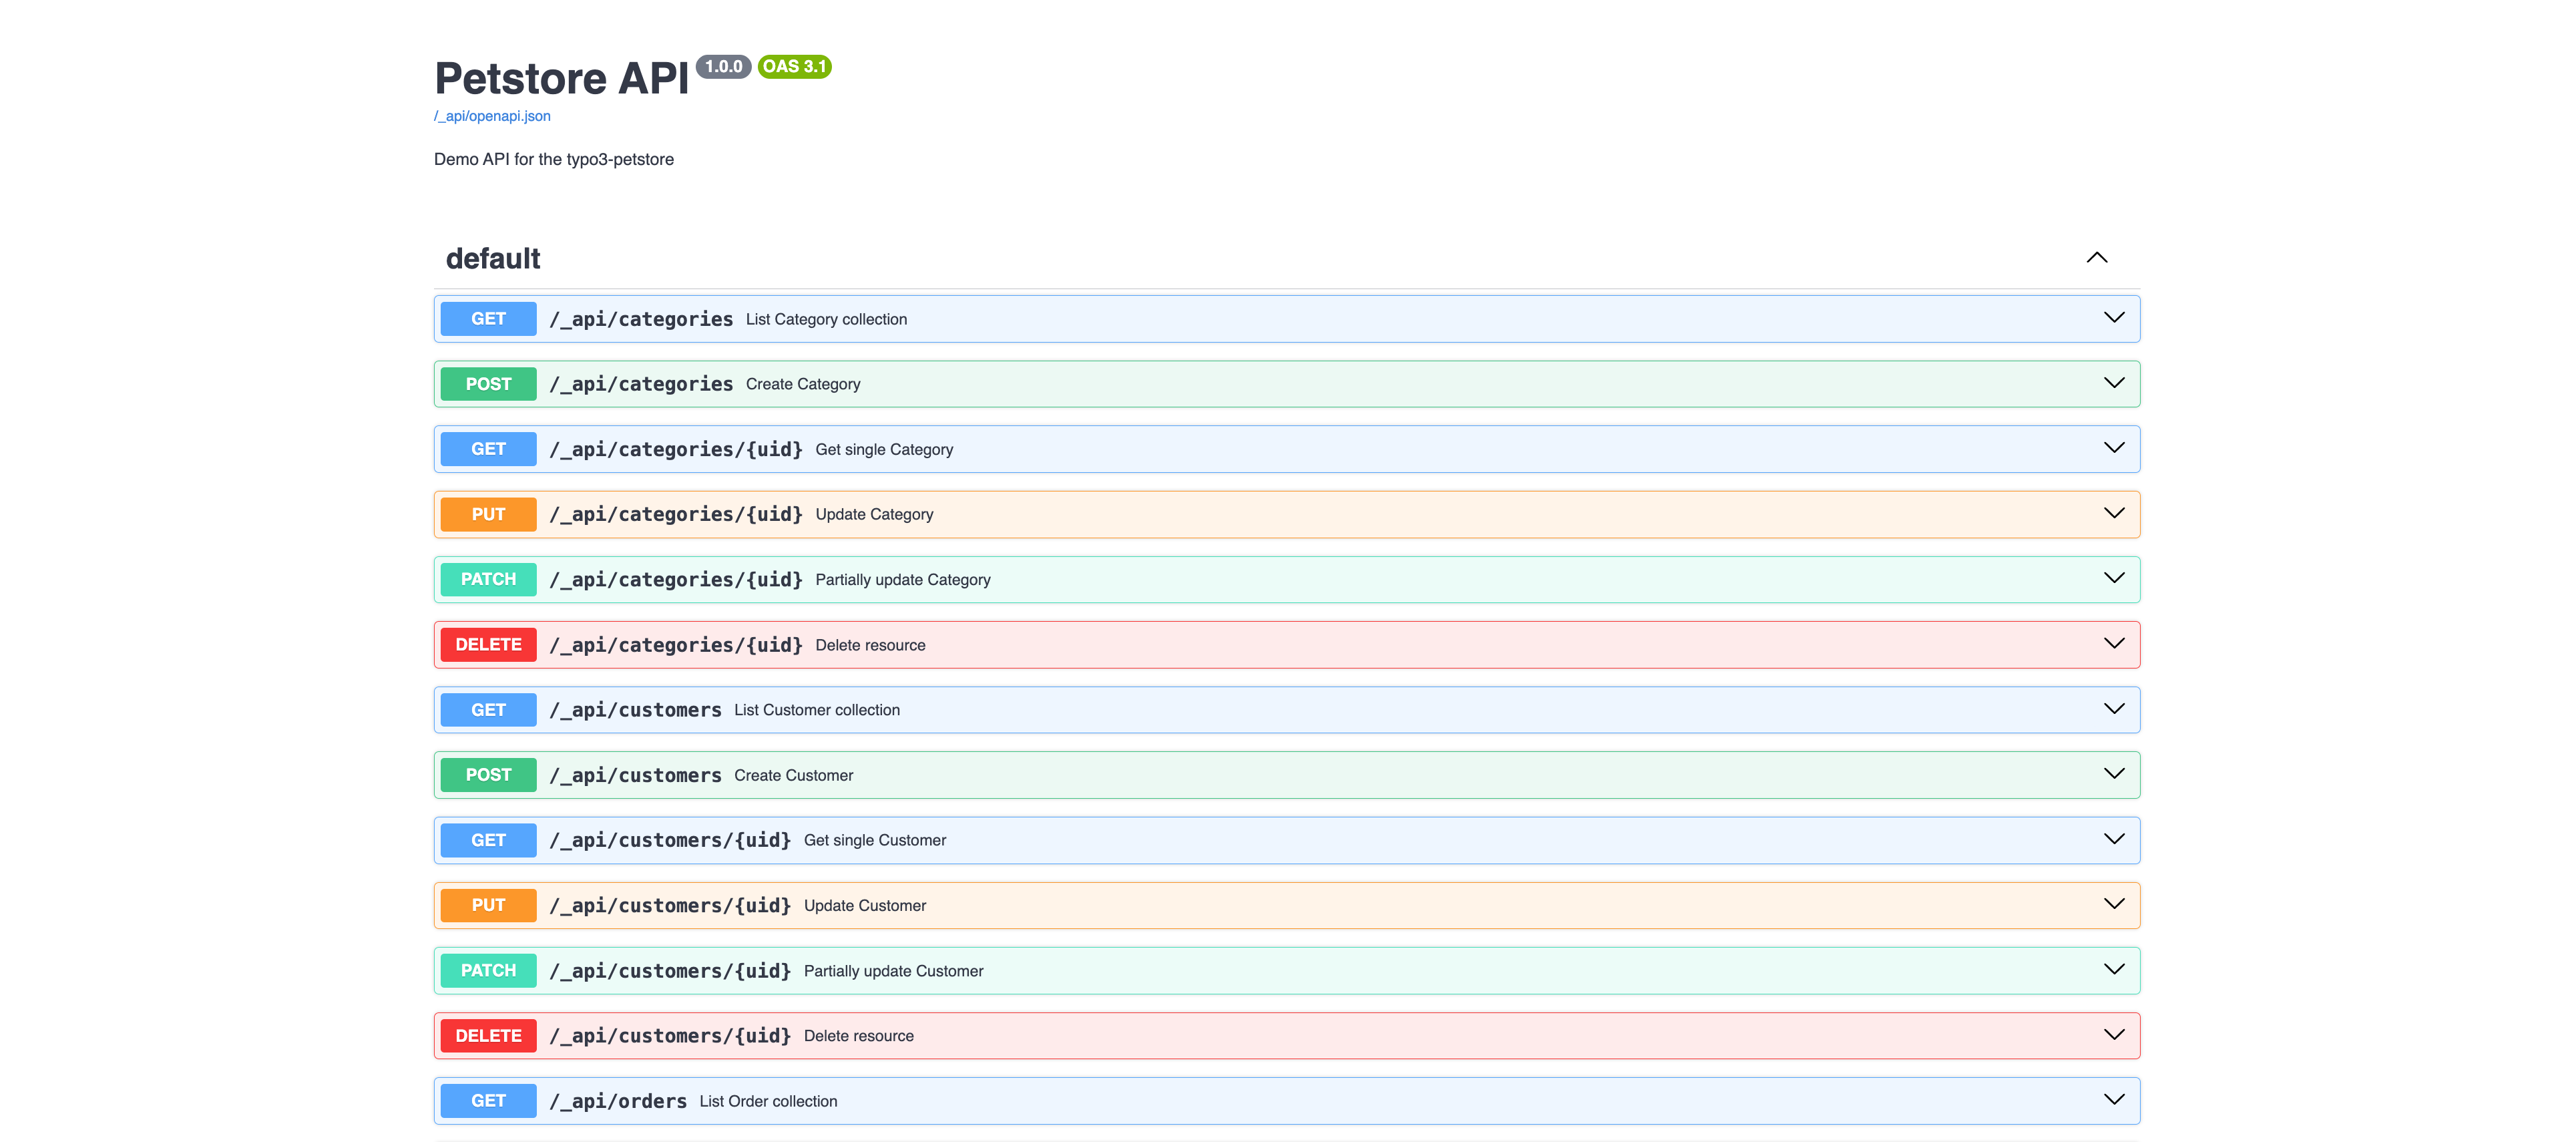Click /_api/categories/{uid} path in the PATCH row

(x=676, y=580)
